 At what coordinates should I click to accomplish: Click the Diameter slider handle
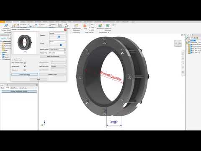59,36
